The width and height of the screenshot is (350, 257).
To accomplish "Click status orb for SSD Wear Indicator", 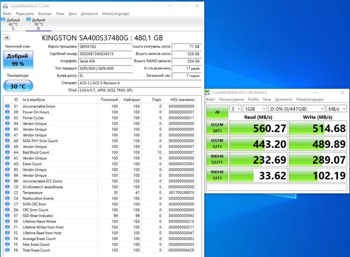I will pyautogui.click(x=7, y=216).
